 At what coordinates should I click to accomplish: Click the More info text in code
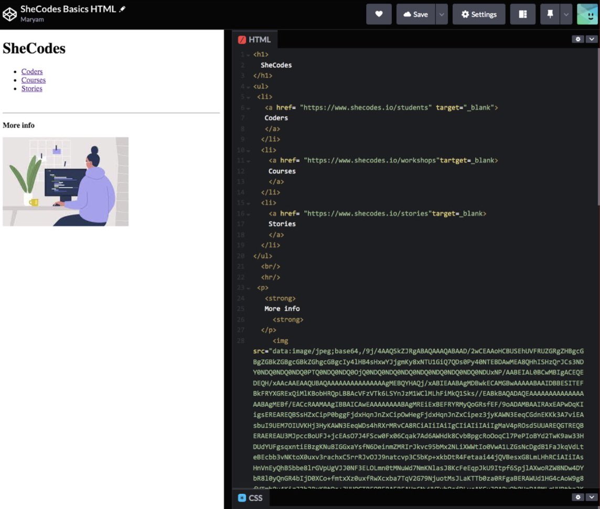point(282,309)
